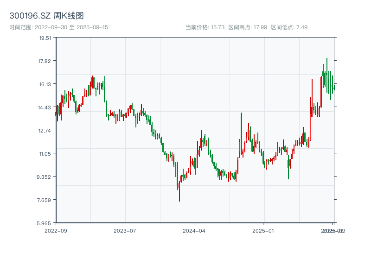Screen dimensions: 371x278
Task: Click the 300196.SZ 周K线图 chart title
Action: [46, 16]
